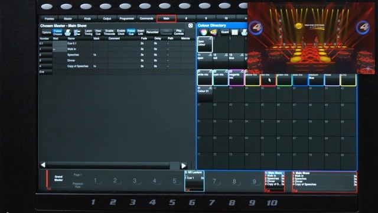This screenshot has height=213, width=378.
Task: Click Mark cell of Speeches cue
Action: pos(100,55)
